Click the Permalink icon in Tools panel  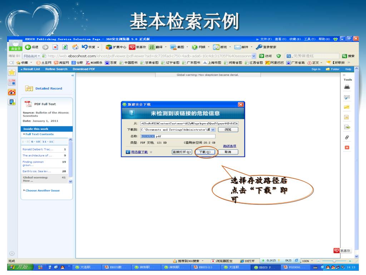(347, 137)
